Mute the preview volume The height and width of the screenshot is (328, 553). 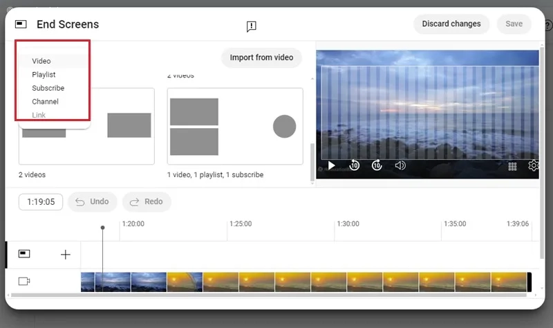(x=400, y=165)
